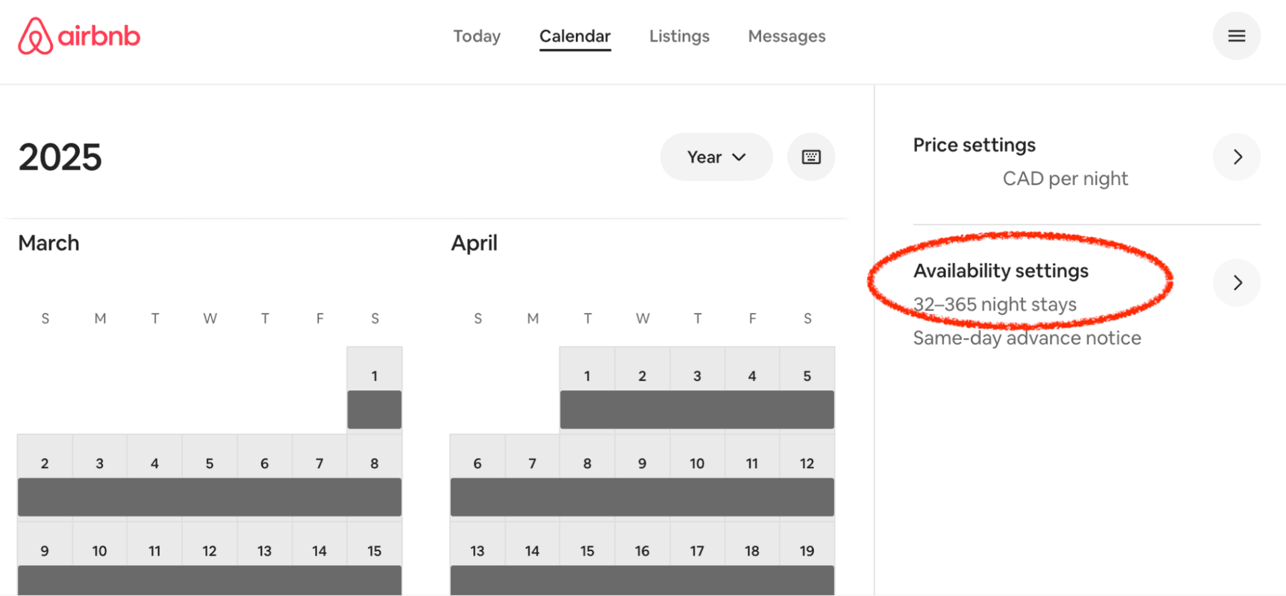Open Availability settings
Viewport: 1286px width, 596px height.
tap(1001, 271)
